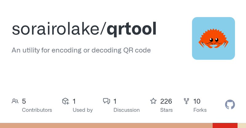Click the GitHub Octocat logo
246x128 pixels.
(x=230, y=105)
